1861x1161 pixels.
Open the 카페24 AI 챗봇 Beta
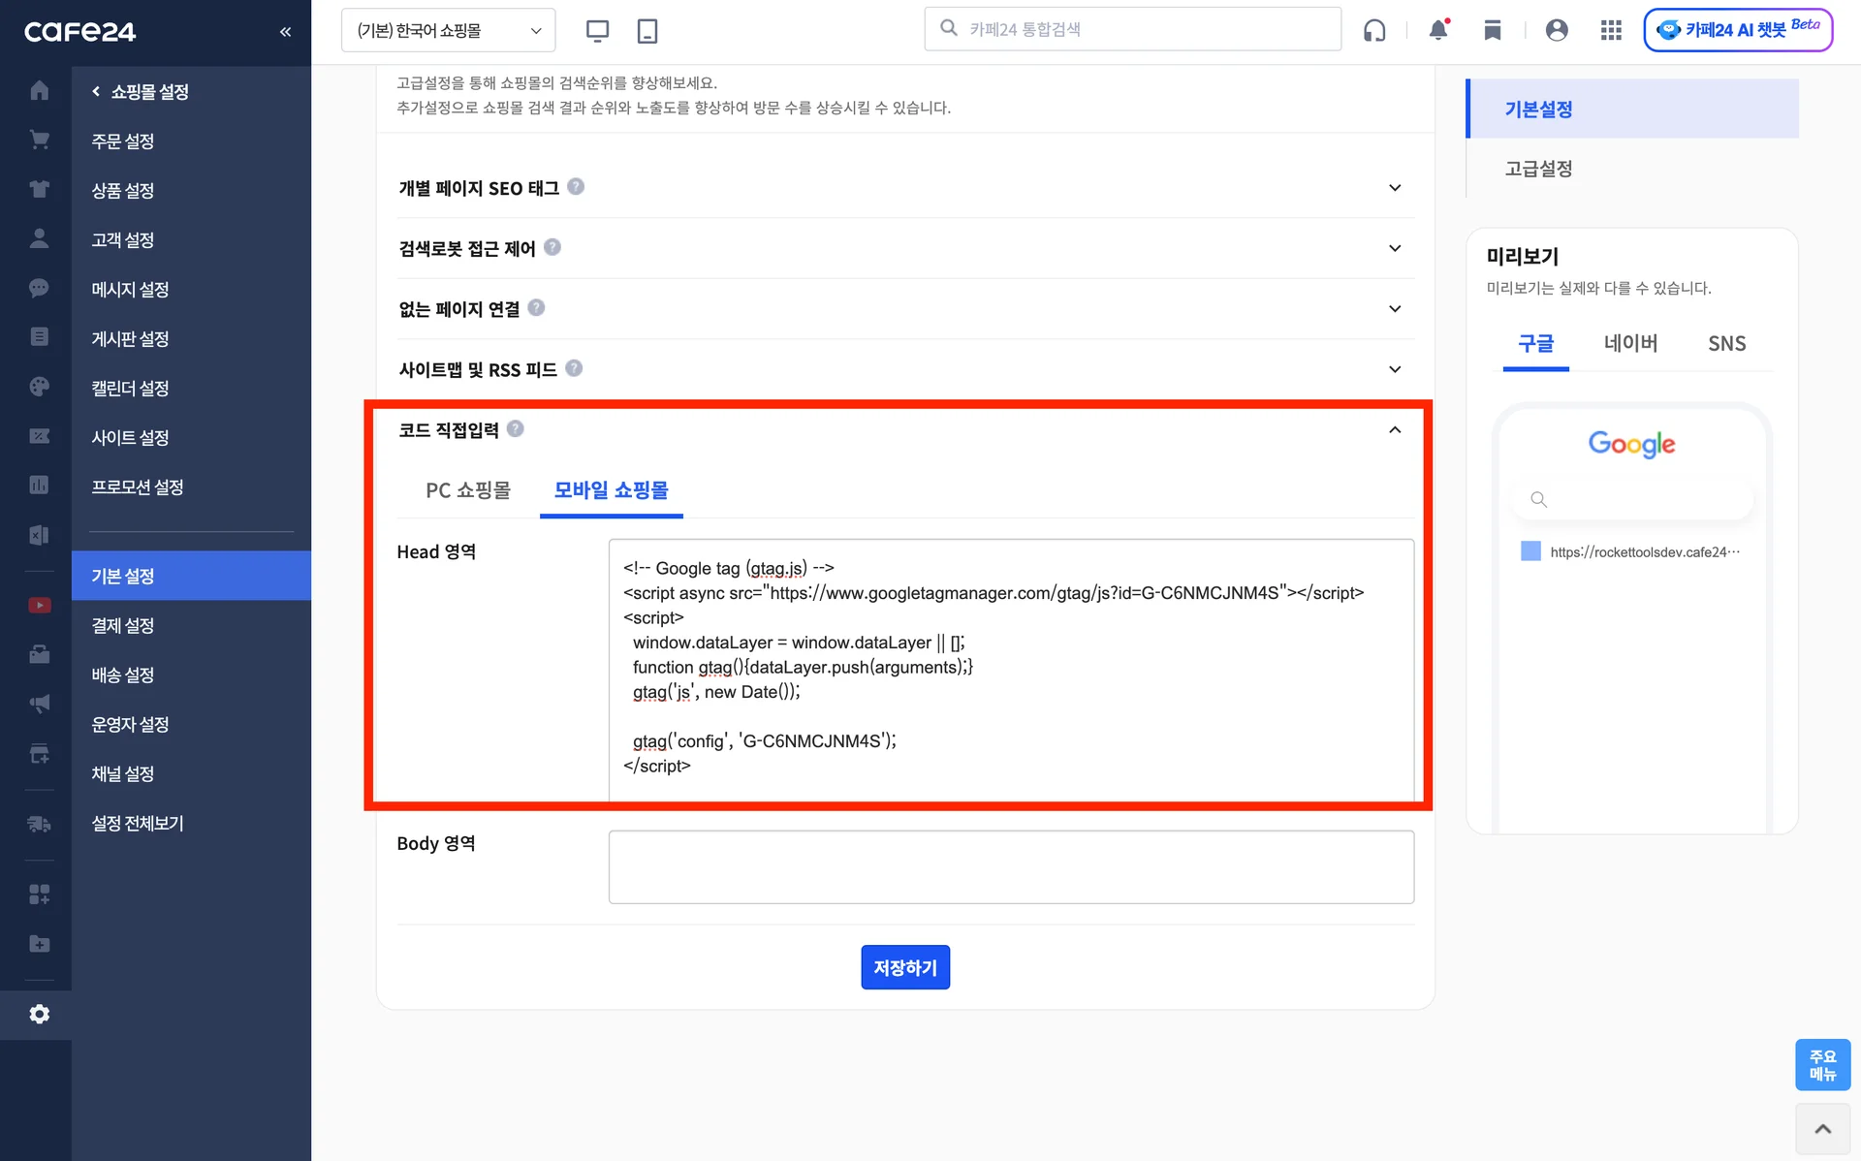pos(1738,30)
